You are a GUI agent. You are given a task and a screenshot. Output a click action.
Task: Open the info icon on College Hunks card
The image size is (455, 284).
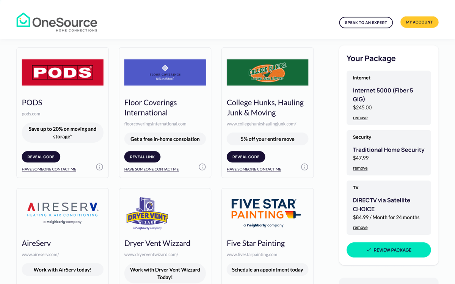pos(304,167)
